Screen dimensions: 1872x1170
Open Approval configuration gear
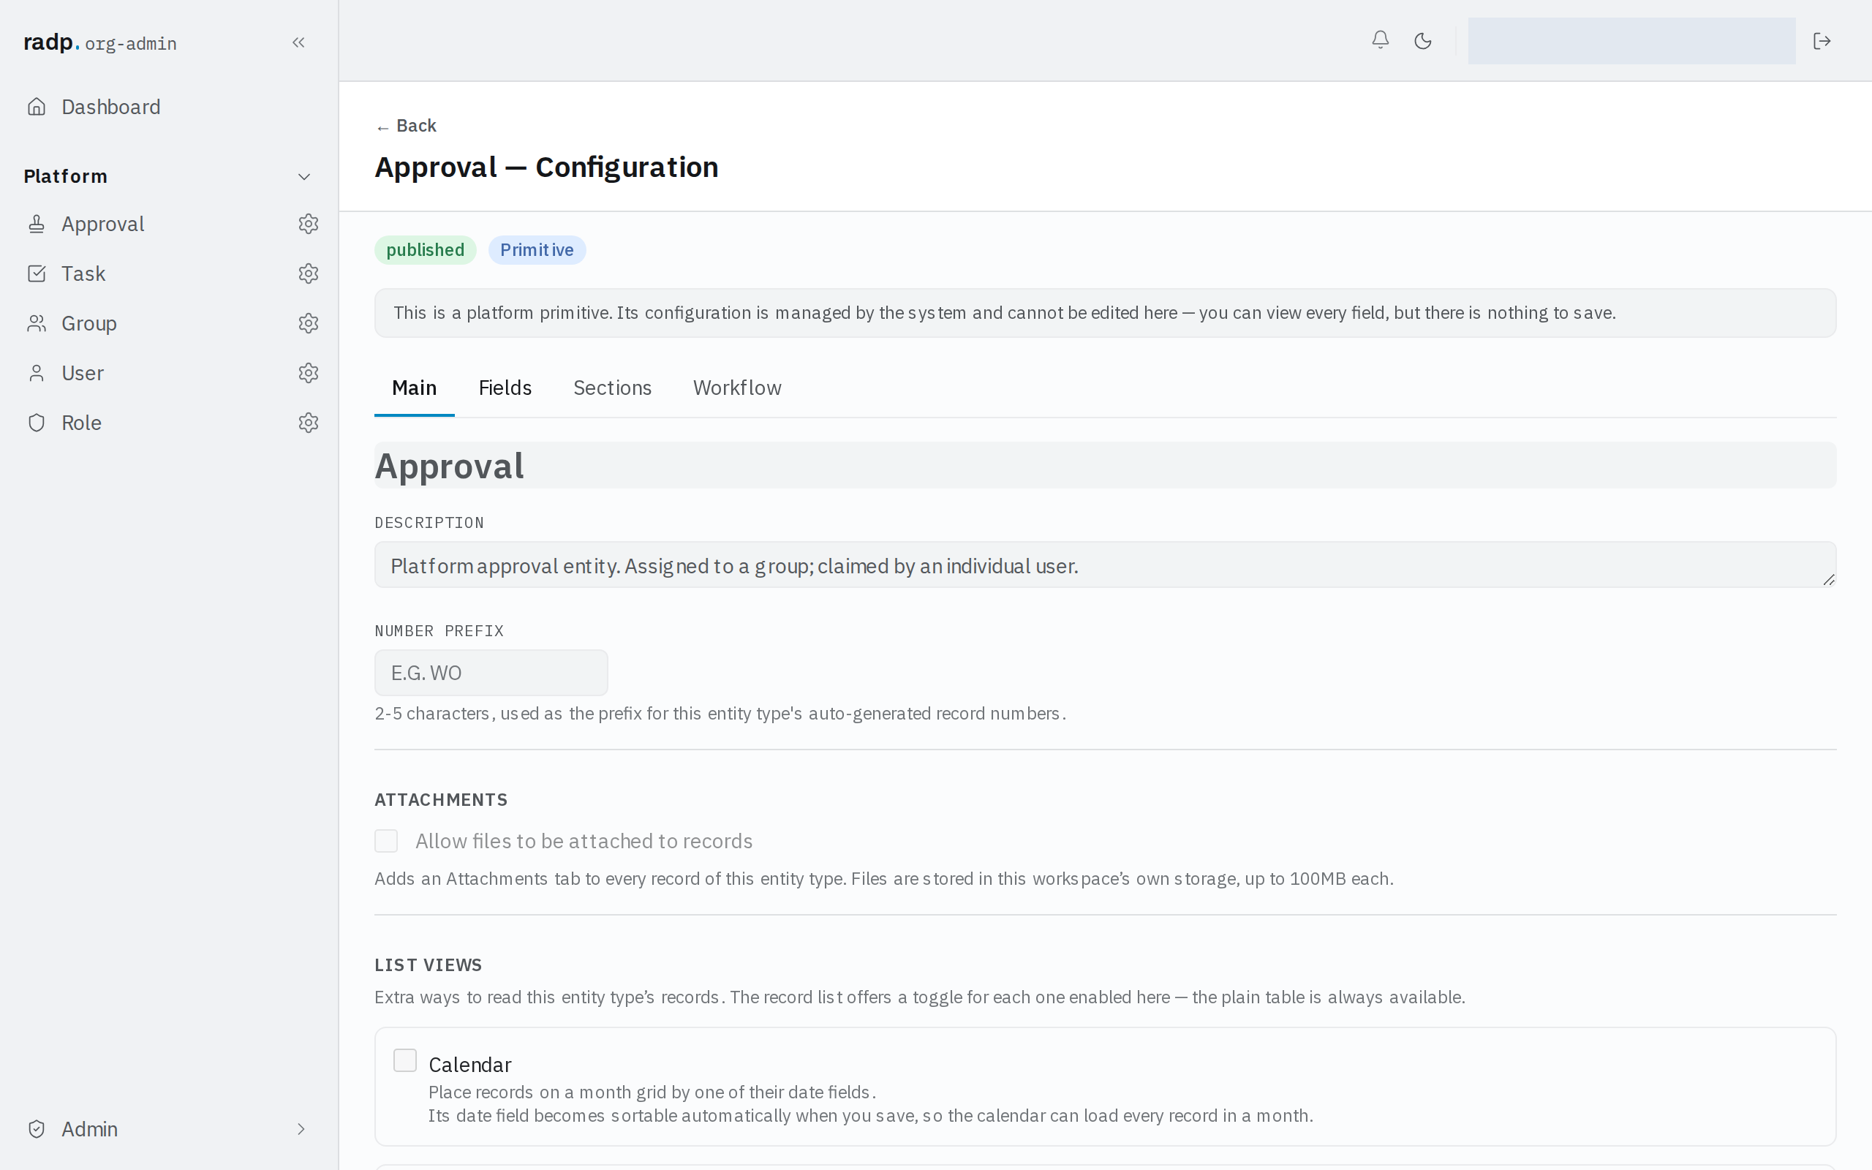coord(309,224)
